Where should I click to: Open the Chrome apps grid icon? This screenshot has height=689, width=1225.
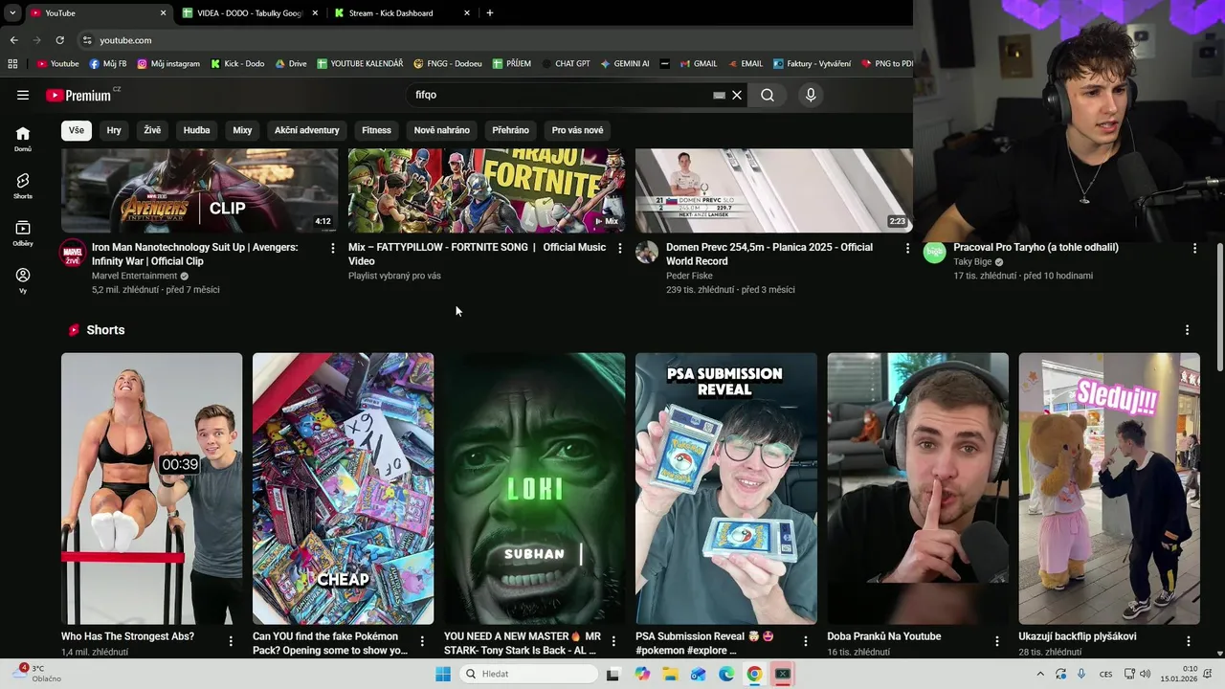[12, 64]
